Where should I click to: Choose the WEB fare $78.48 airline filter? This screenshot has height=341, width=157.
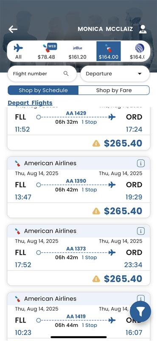coord(46,51)
